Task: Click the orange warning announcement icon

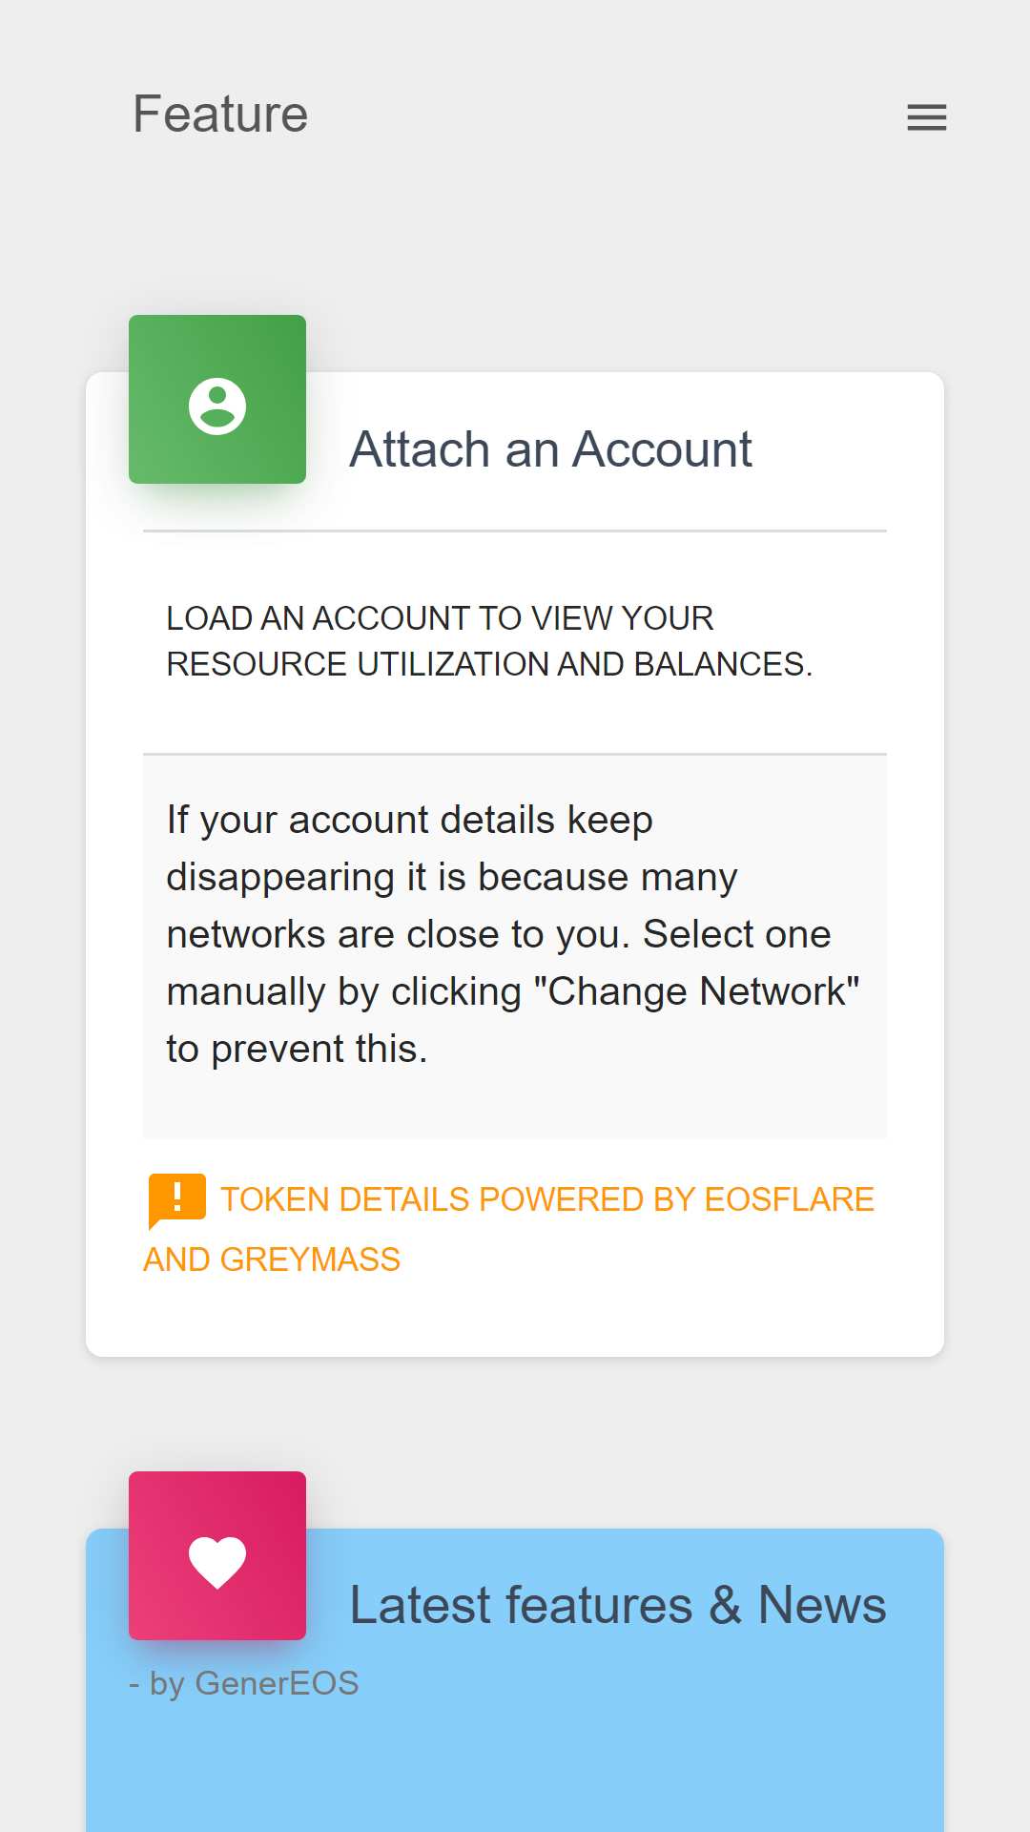Action: tap(176, 1200)
